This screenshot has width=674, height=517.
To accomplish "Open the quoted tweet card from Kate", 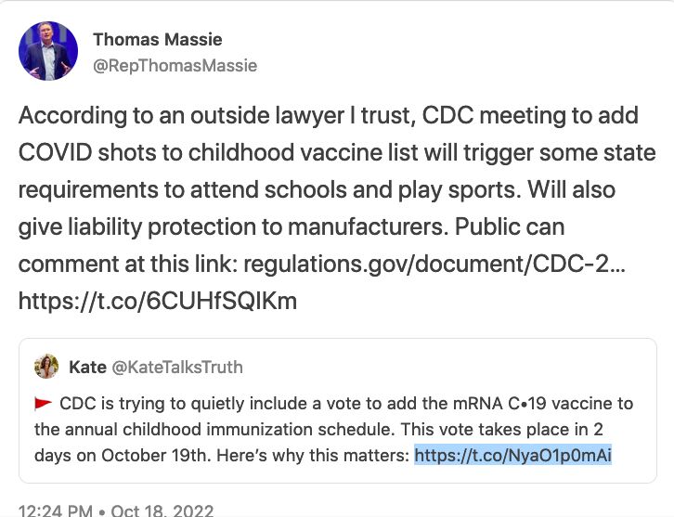I will point(337,410).
